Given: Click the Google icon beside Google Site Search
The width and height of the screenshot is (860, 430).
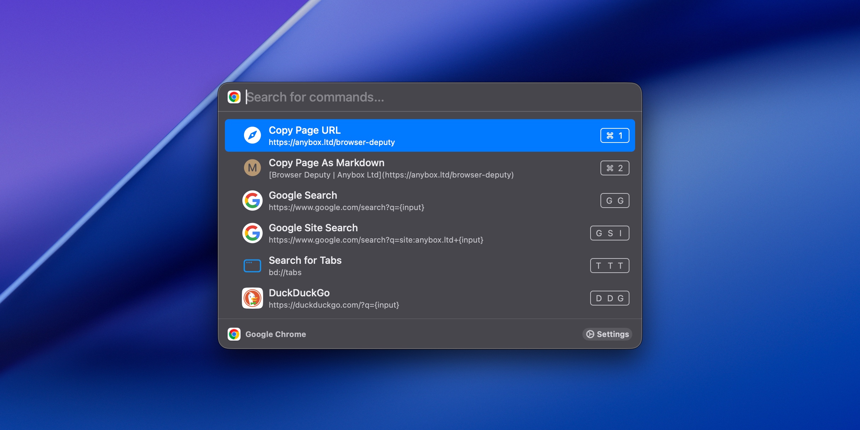Looking at the screenshot, I should click(252, 233).
